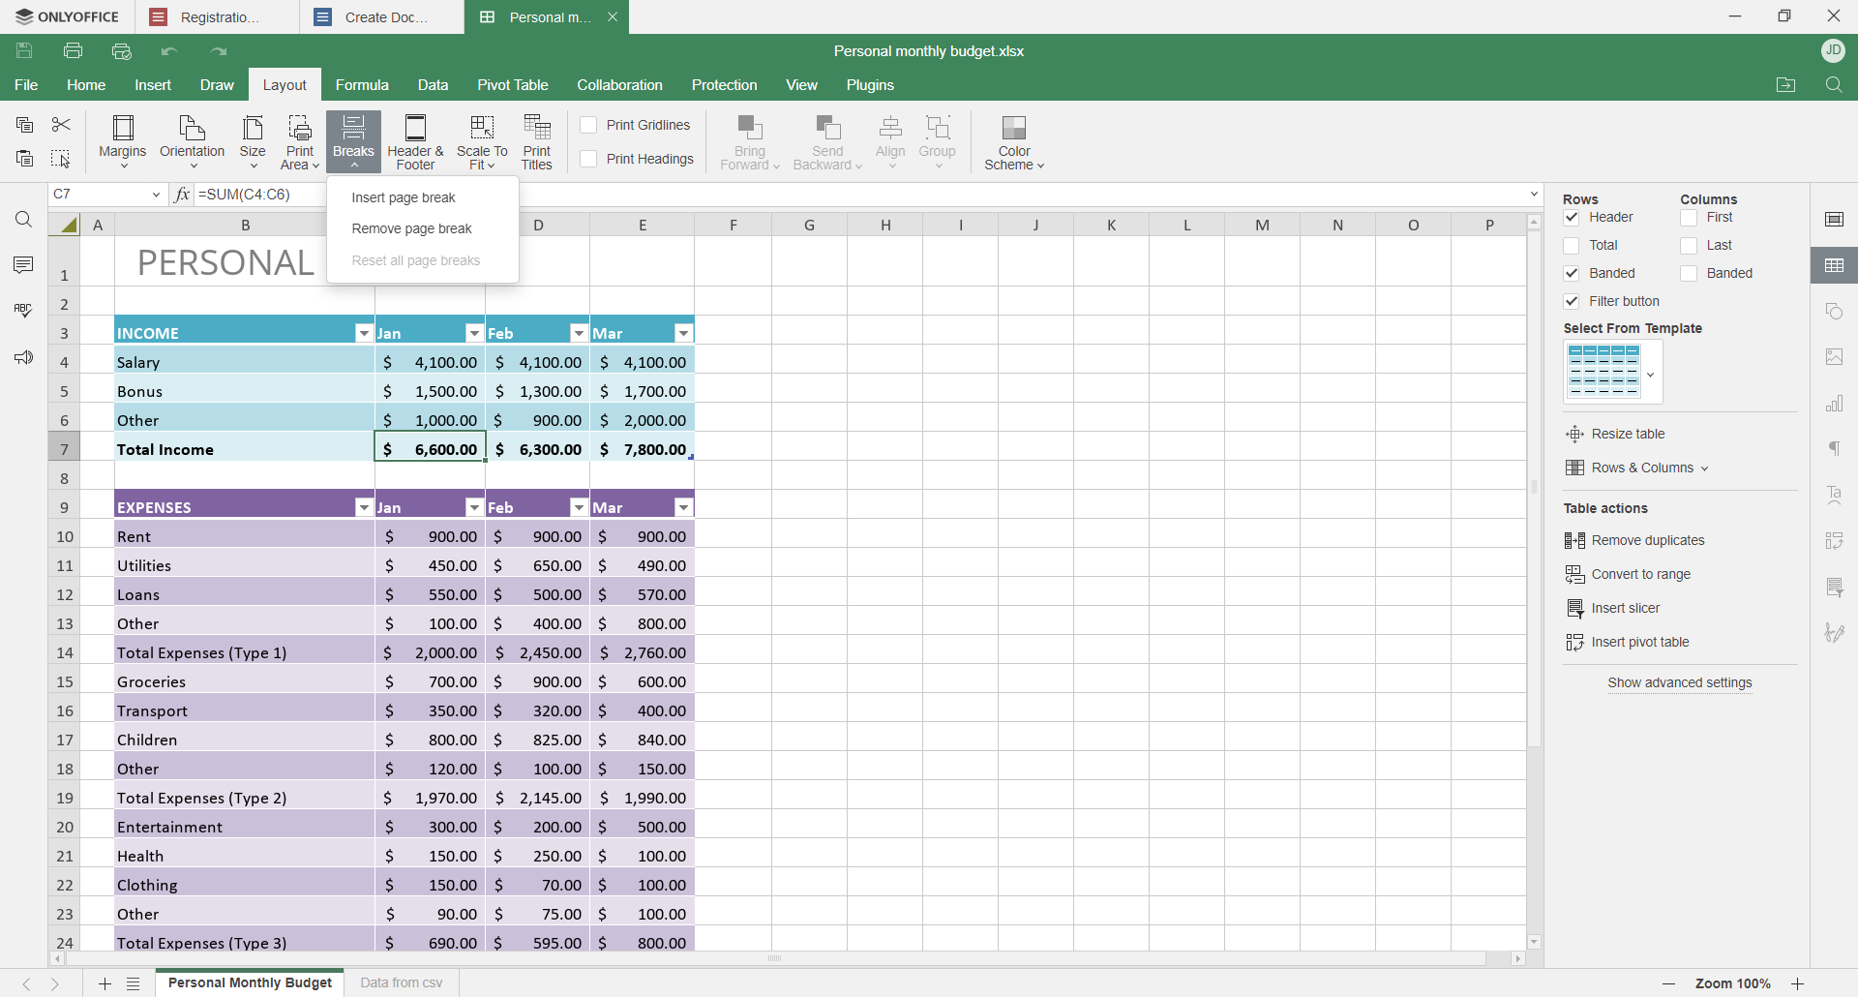Image resolution: width=1858 pixels, height=997 pixels.
Task: Open the Chart settings panel
Action: pos(1835,404)
